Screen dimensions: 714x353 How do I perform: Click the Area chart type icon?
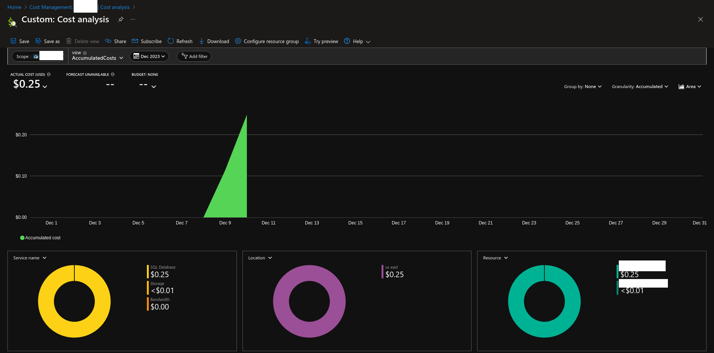pos(681,87)
